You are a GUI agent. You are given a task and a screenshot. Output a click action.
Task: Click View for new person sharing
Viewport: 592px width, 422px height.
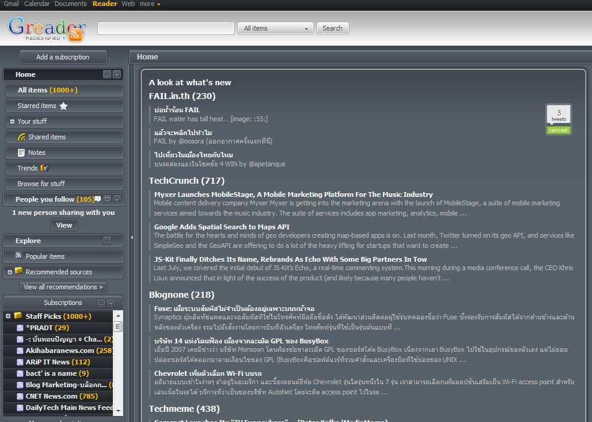coord(64,225)
